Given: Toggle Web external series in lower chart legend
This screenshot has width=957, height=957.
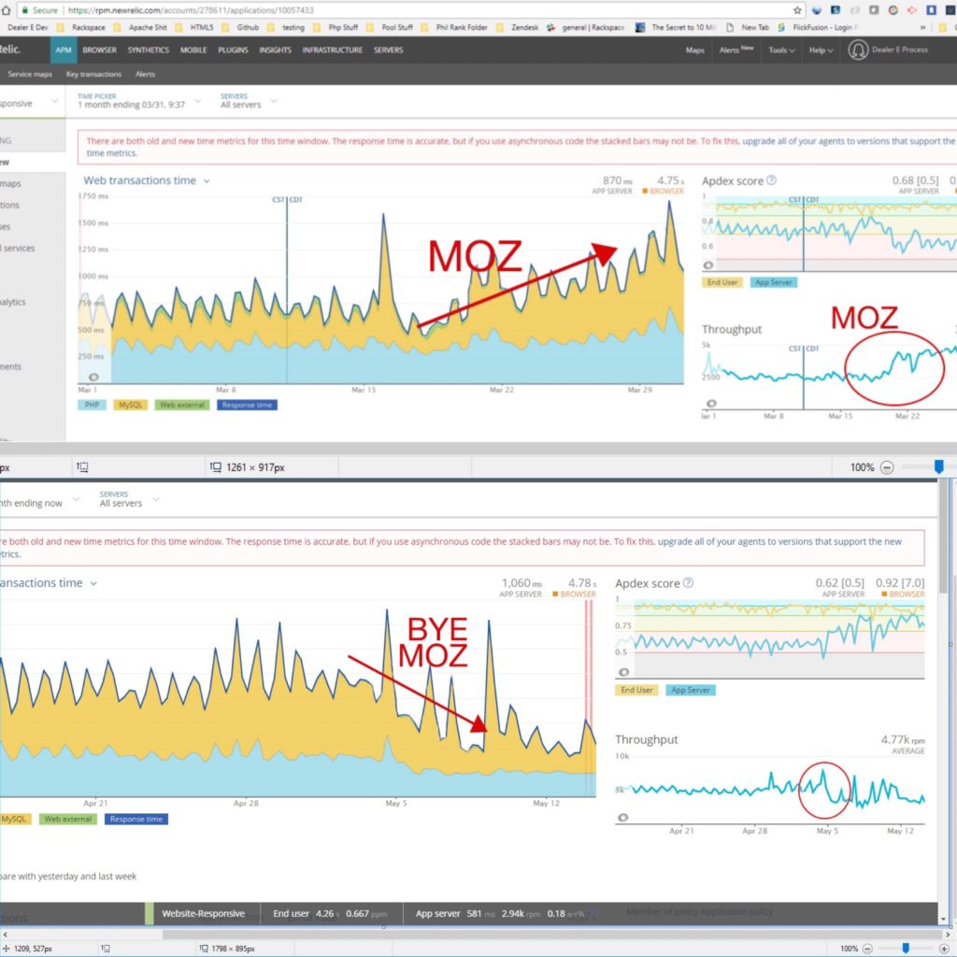Looking at the screenshot, I should pyautogui.click(x=67, y=819).
